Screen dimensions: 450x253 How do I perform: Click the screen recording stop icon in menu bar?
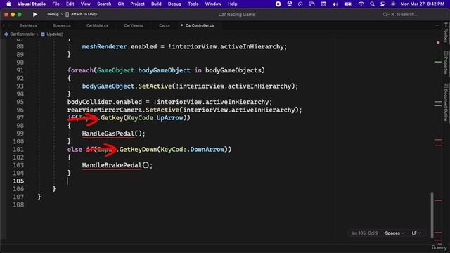click(x=278, y=4)
